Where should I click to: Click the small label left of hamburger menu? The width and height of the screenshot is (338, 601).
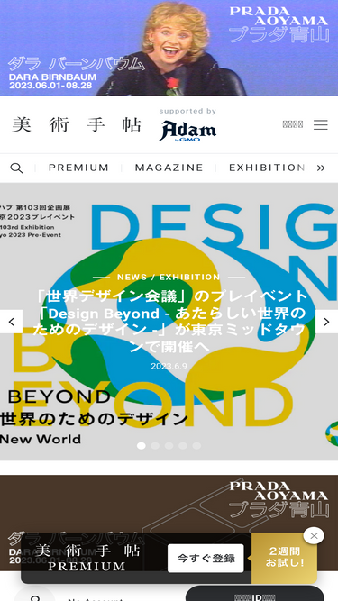pyautogui.click(x=293, y=124)
